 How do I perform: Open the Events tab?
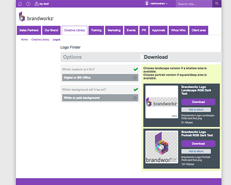click(131, 30)
